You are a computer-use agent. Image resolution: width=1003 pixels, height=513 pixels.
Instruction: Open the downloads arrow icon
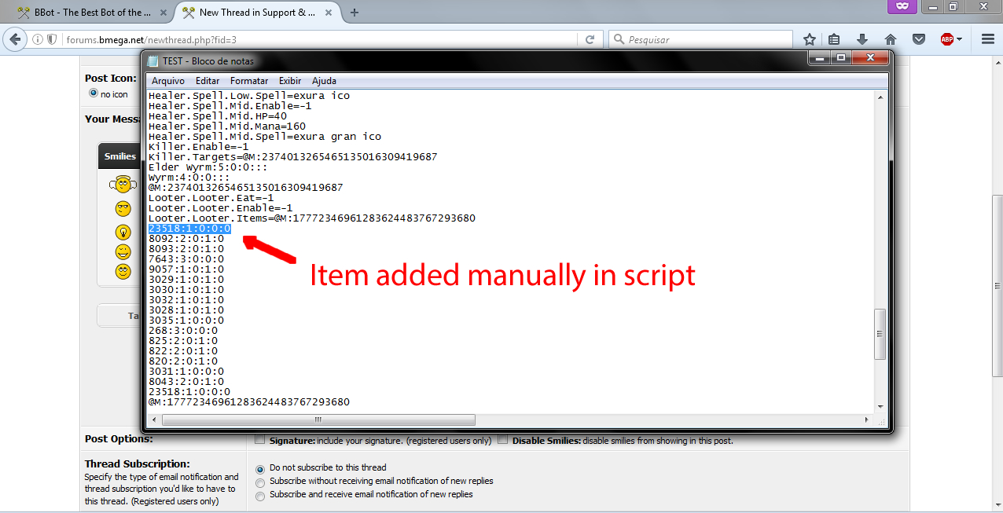862,39
